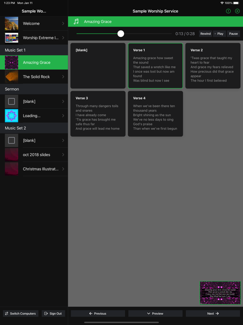Screen dimensions: 243x325
Task: Expand the Welcome item chevron
Action: 63,23
